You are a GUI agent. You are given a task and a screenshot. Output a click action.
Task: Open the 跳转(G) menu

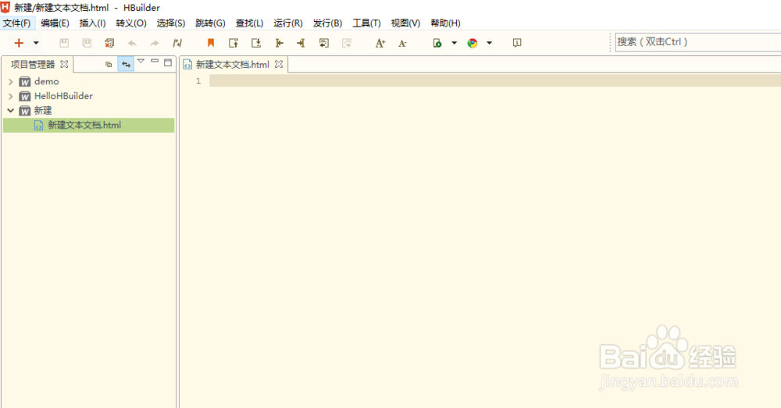point(210,23)
